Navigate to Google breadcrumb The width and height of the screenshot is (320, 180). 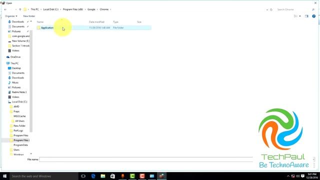click(x=91, y=9)
